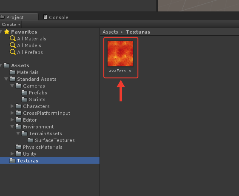Click the Materiais folder icon
This screenshot has width=239, height=196.
(12, 72)
